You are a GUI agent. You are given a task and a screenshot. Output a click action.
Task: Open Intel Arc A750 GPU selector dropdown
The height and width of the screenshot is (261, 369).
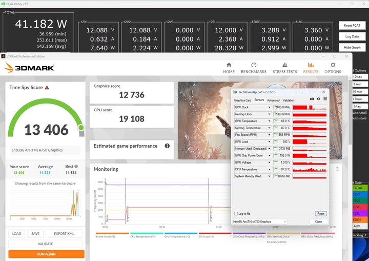pyautogui.click(x=259, y=222)
